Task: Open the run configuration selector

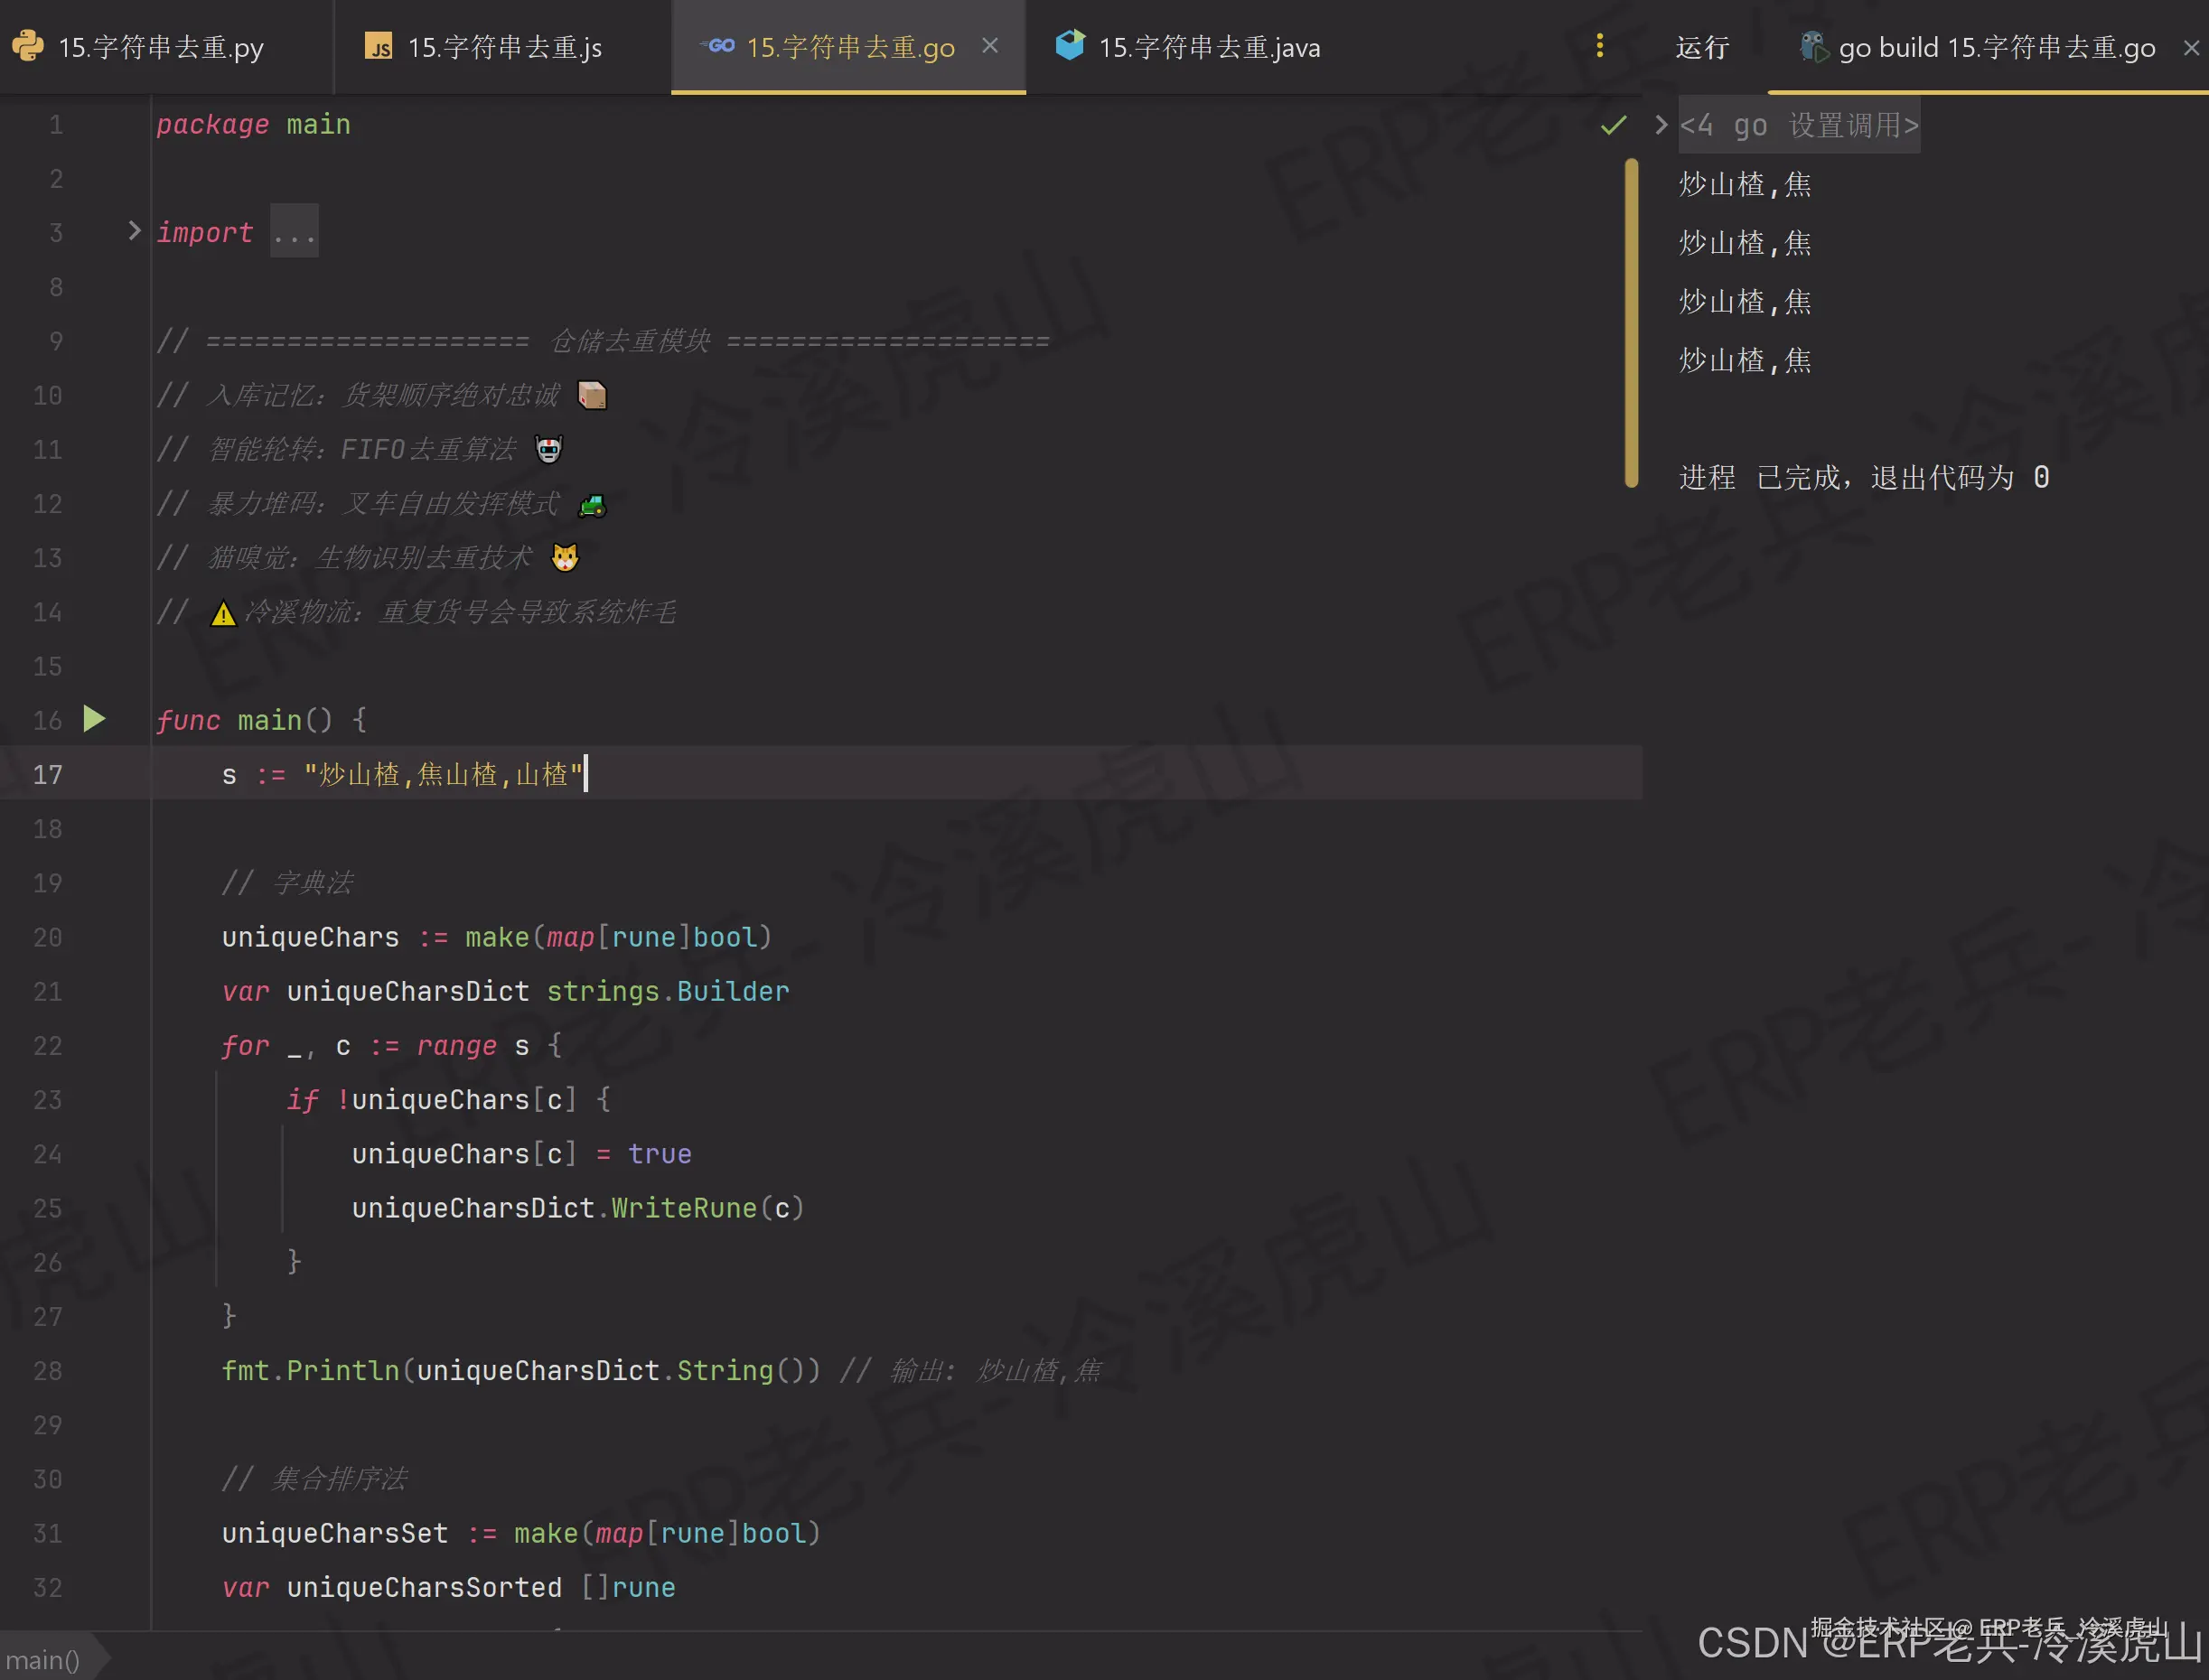Action: pos(1995,46)
